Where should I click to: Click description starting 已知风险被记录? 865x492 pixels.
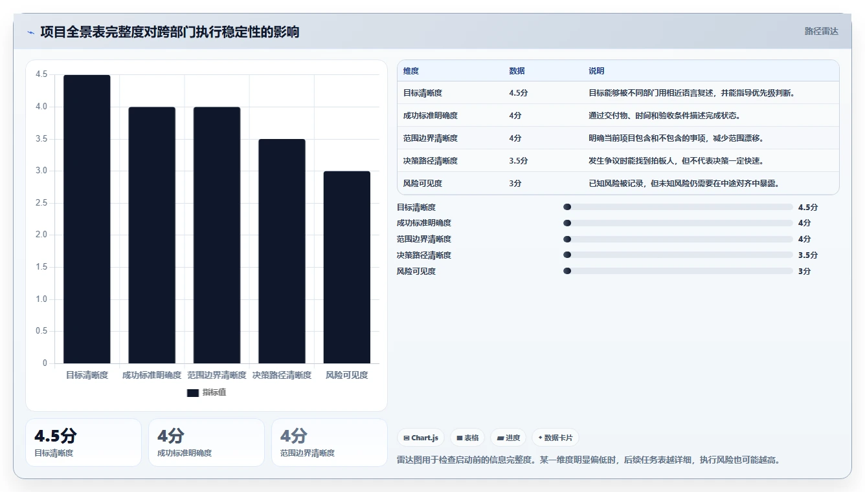tap(684, 184)
